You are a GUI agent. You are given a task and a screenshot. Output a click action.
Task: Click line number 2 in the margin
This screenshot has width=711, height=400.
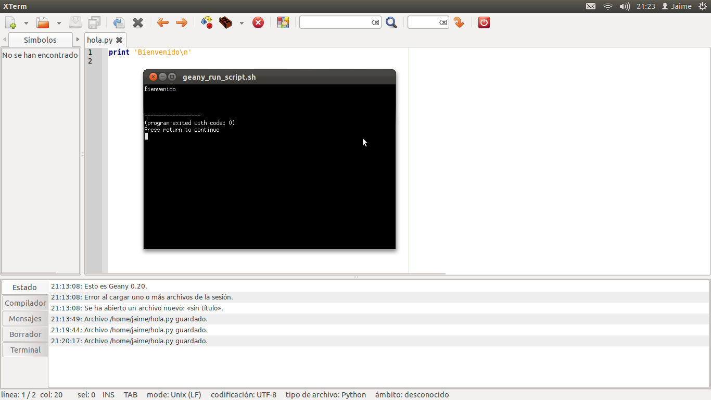(x=90, y=61)
